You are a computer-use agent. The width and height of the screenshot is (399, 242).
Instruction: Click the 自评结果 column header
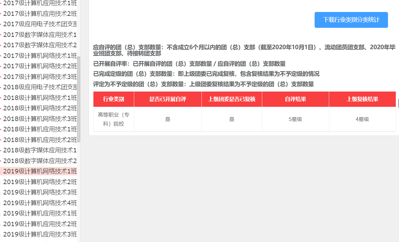tap(296, 99)
